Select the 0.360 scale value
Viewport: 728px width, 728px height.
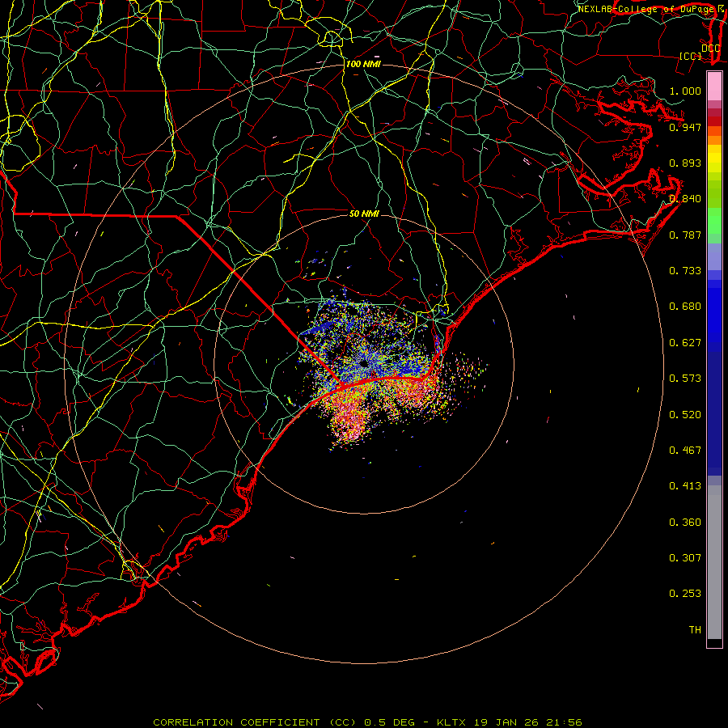(x=685, y=523)
